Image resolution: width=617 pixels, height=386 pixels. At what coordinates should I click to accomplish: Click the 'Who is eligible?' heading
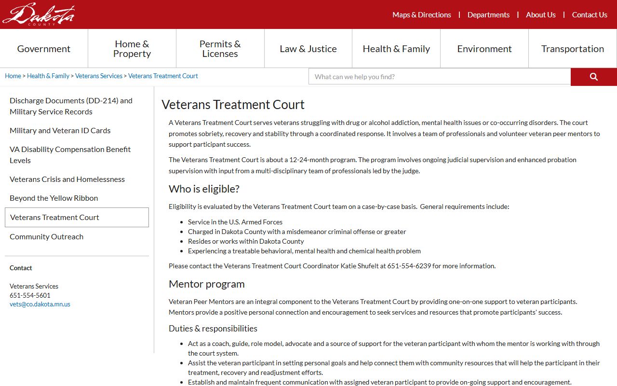tap(204, 189)
